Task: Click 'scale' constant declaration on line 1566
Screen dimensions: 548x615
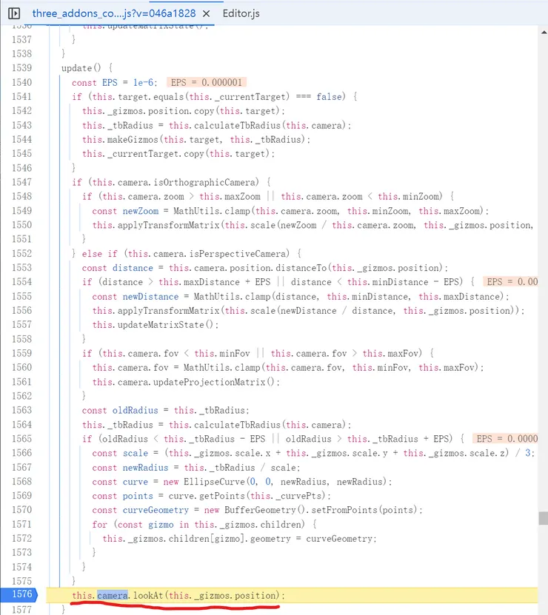Action: pyautogui.click(x=136, y=453)
